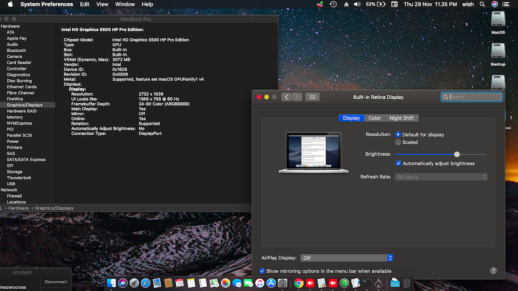Viewport: 518px width, 291px height.
Task: Open the Trash in the Dock
Action: click(406, 283)
